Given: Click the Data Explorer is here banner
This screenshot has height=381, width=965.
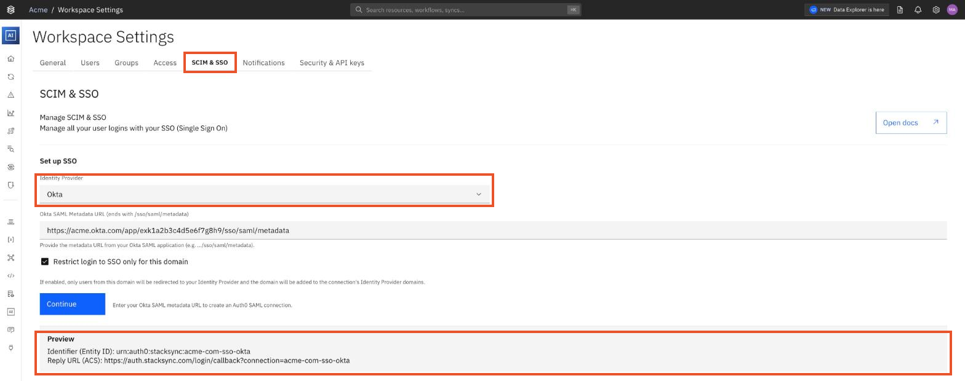Looking at the screenshot, I should (846, 10).
